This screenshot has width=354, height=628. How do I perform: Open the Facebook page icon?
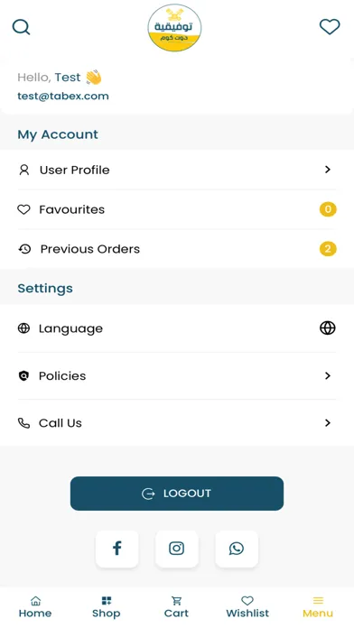pos(117,549)
